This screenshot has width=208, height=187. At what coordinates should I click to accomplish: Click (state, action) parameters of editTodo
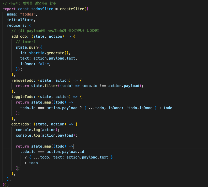pos(50,124)
